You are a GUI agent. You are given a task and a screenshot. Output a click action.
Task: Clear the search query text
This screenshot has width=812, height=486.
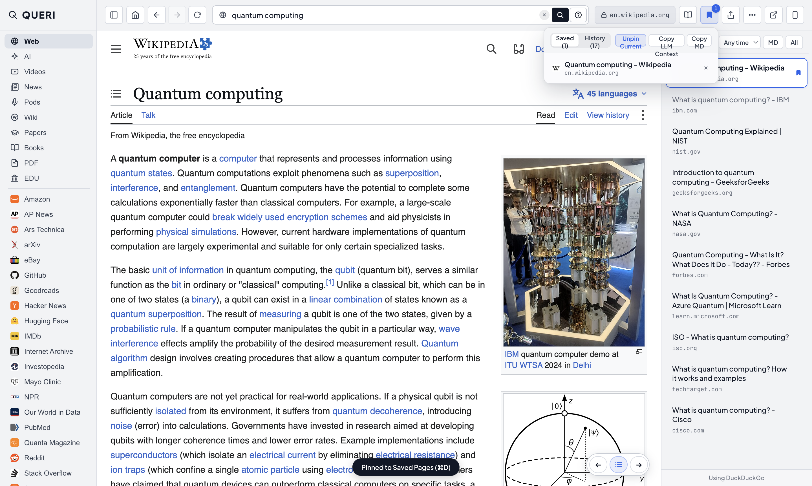544,15
